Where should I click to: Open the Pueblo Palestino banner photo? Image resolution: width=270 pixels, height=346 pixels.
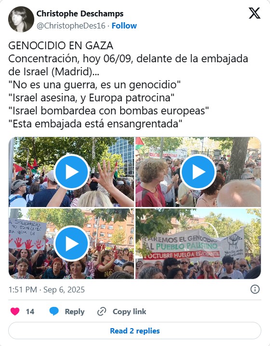coord(198,244)
